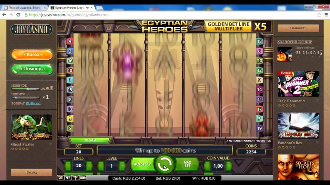Select bet line 15 marker
The height and width of the screenshot is (185, 330).
tap(70, 90)
